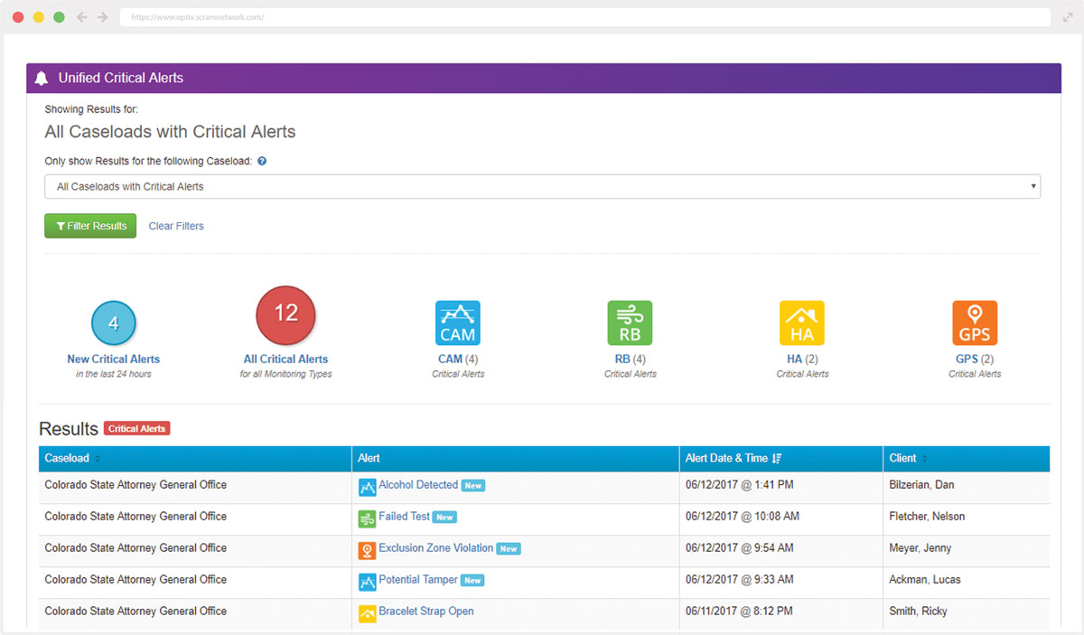
Task: Open the Exclusion Zone Violation alert
Action: point(435,548)
